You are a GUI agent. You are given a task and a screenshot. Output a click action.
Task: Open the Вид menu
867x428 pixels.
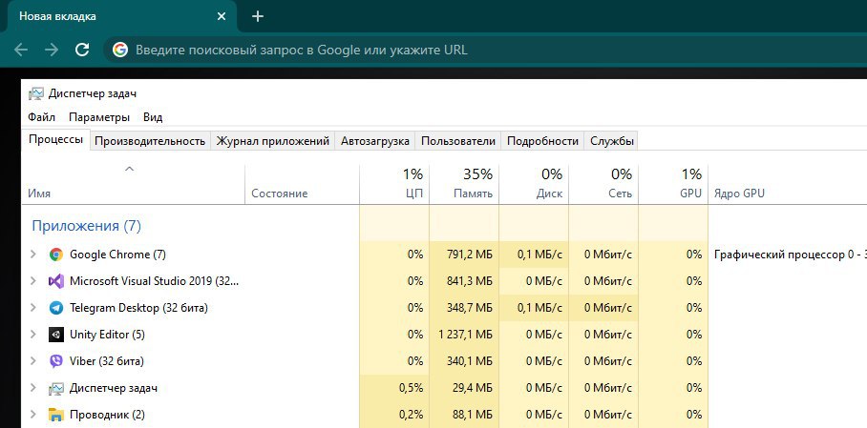tap(153, 117)
